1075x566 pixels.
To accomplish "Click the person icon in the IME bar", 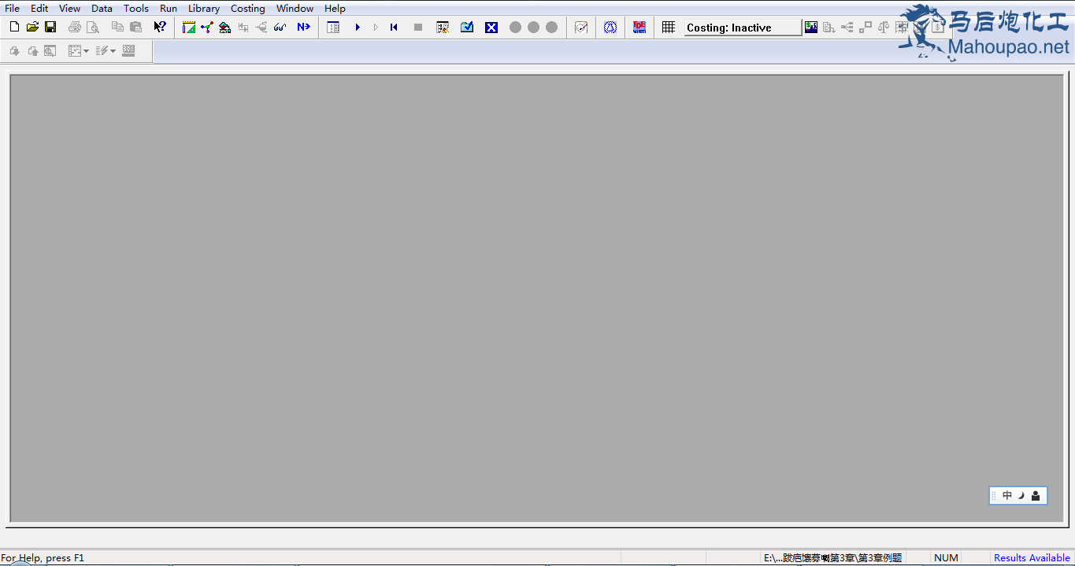I will pos(1036,496).
